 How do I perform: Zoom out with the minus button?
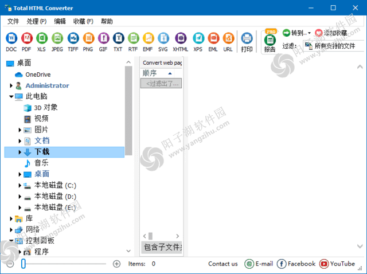(x=10, y=264)
